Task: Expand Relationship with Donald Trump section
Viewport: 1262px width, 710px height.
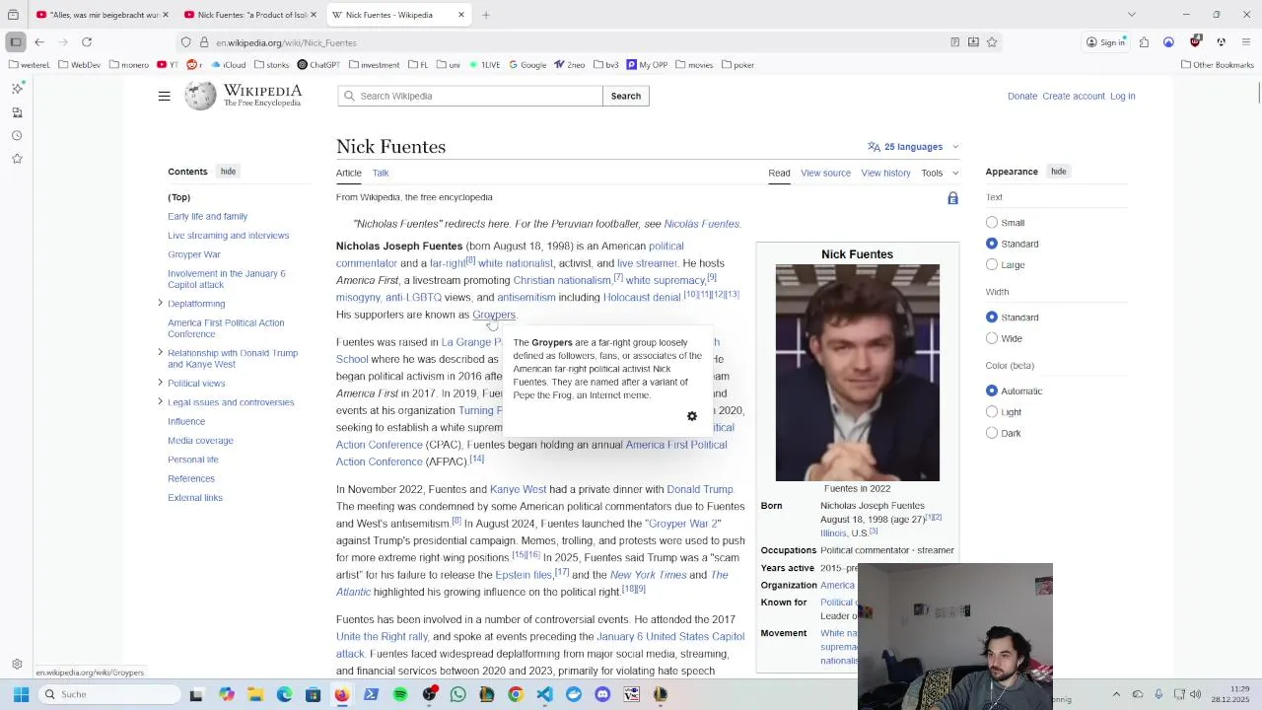Action: (x=160, y=352)
